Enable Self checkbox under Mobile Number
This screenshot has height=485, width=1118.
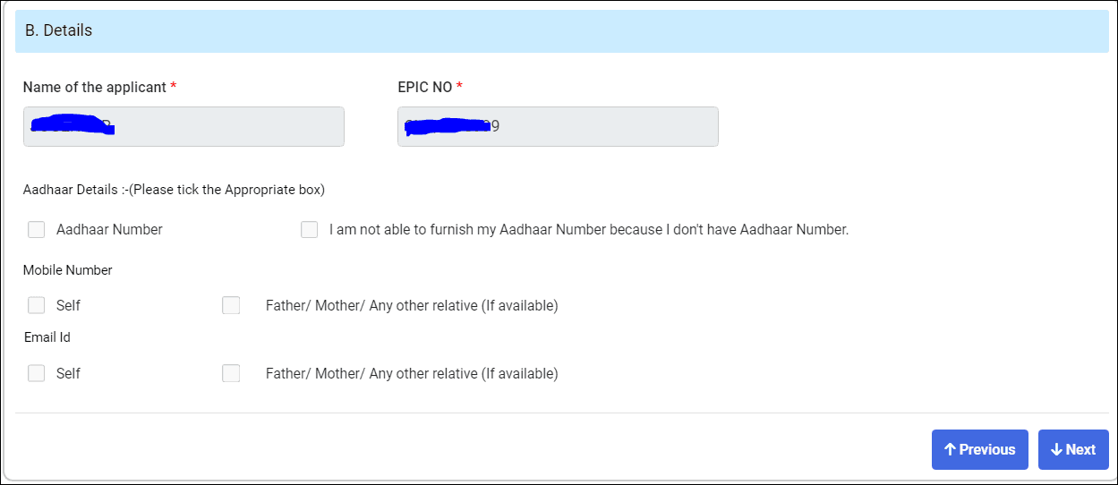point(37,306)
